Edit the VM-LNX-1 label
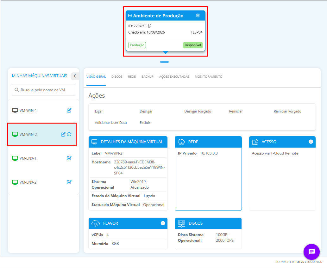The height and width of the screenshot is (268, 327). tap(69, 158)
